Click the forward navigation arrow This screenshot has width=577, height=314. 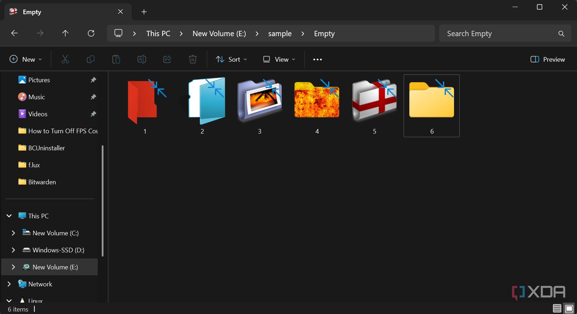coord(40,33)
